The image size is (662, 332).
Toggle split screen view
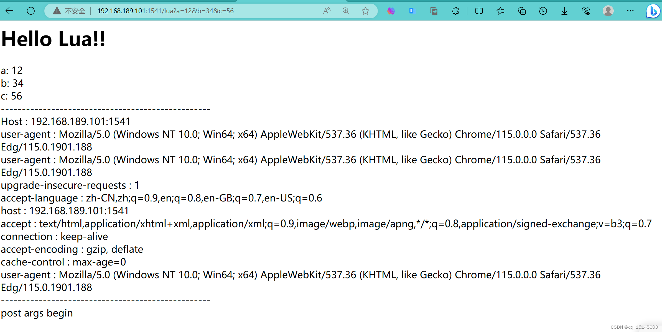pyautogui.click(x=479, y=11)
